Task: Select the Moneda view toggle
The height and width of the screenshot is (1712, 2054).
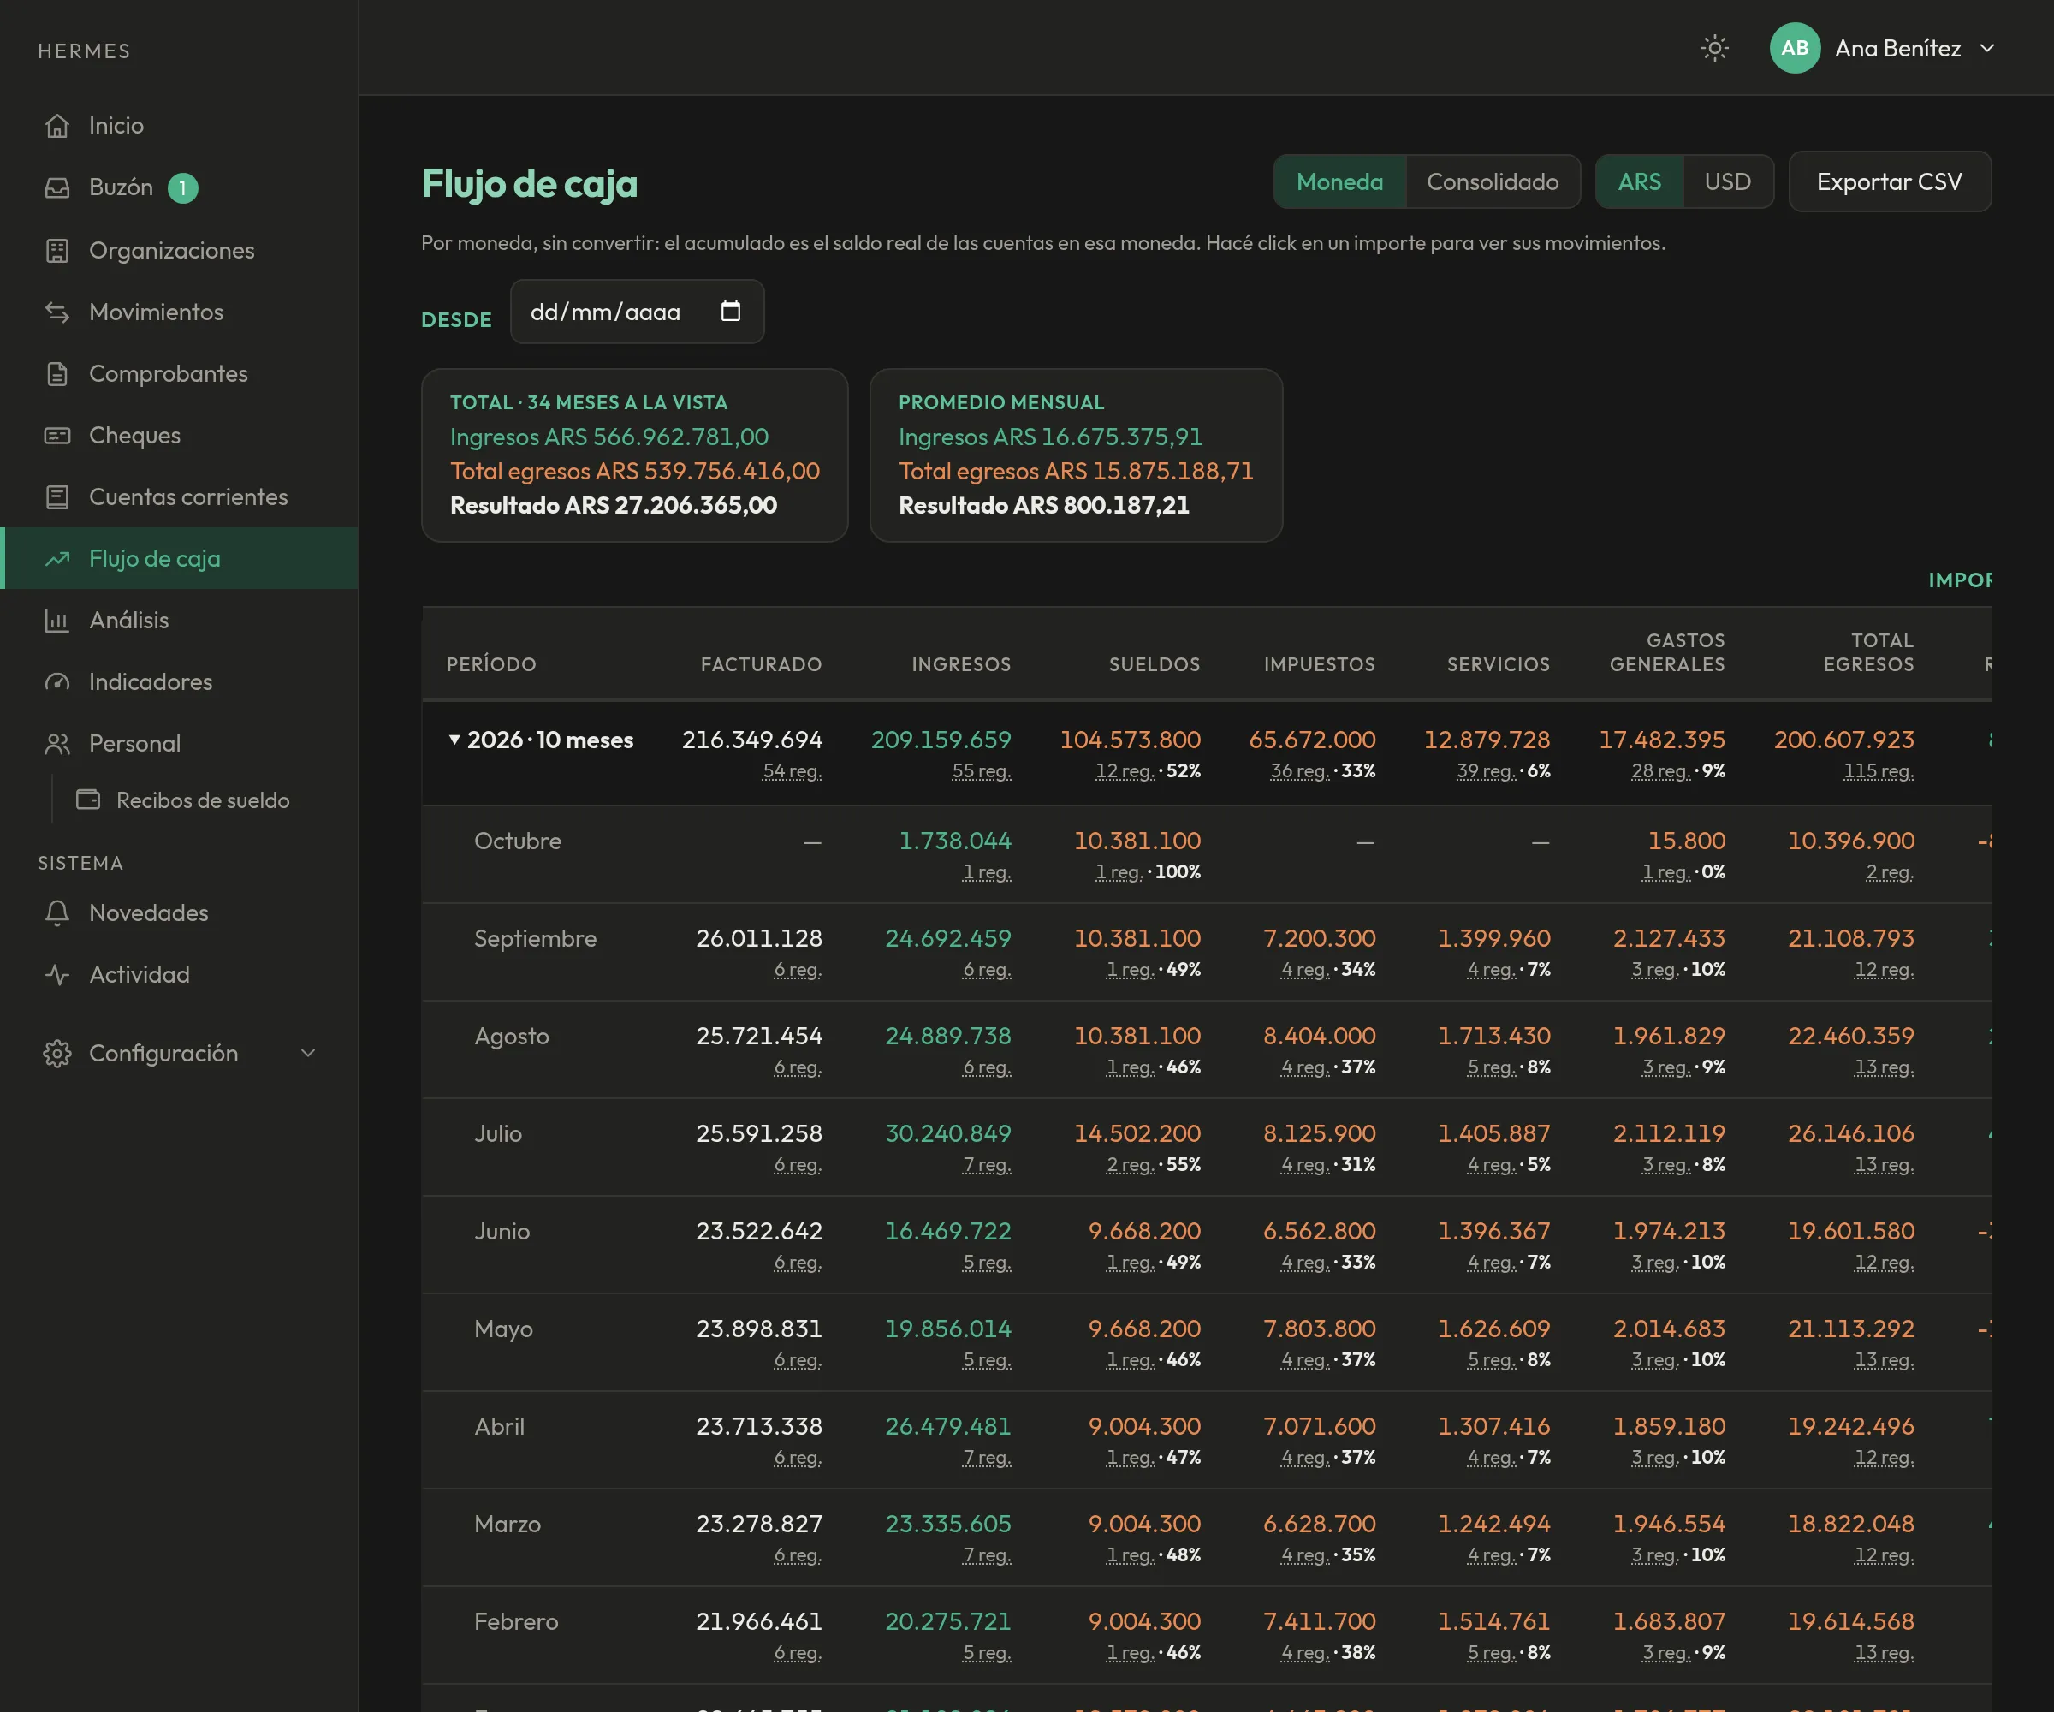Action: [x=1339, y=182]
